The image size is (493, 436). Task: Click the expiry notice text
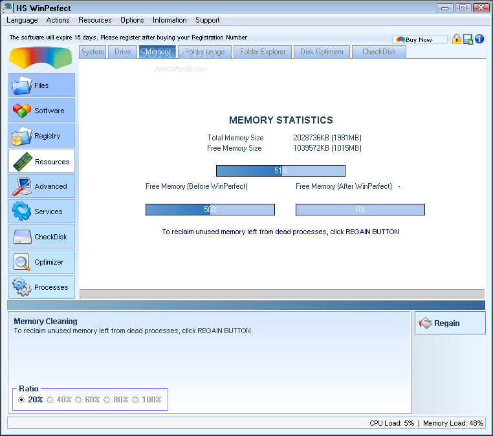tap(128, 38)
